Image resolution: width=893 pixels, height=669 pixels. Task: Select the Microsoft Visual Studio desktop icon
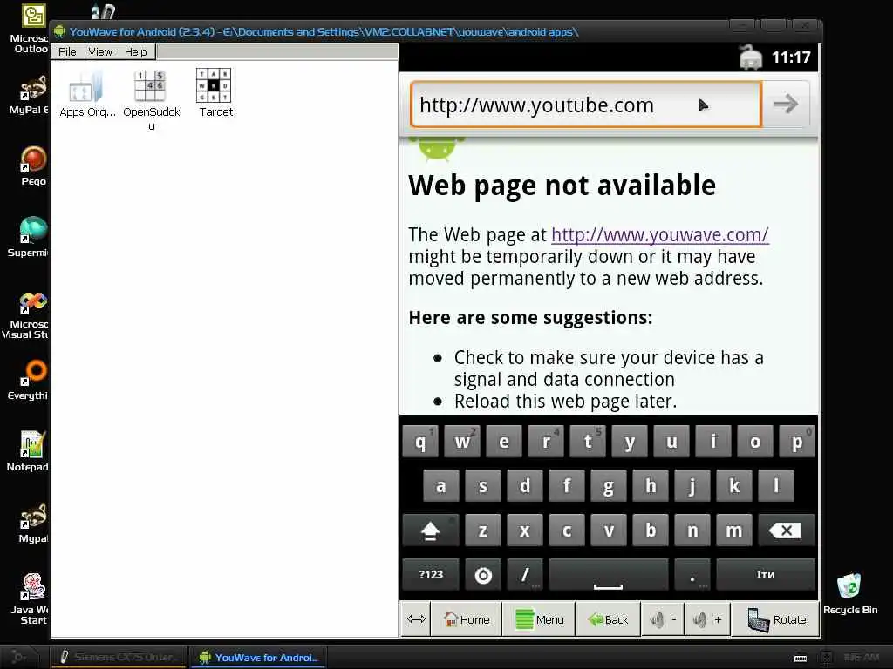(x=26, y=314)
